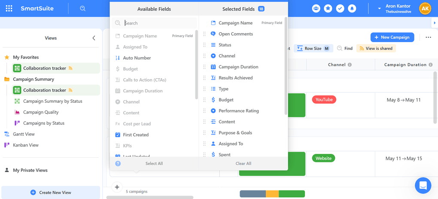438x199 pixels.
Task: Open Collaboration tracker under My Favorites
Action: (55, 68)
